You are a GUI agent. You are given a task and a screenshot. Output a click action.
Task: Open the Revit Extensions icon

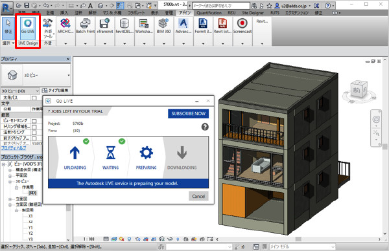click(222, 27)
